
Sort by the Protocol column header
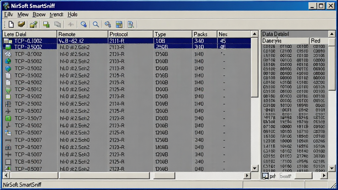[x=131, y=34]
